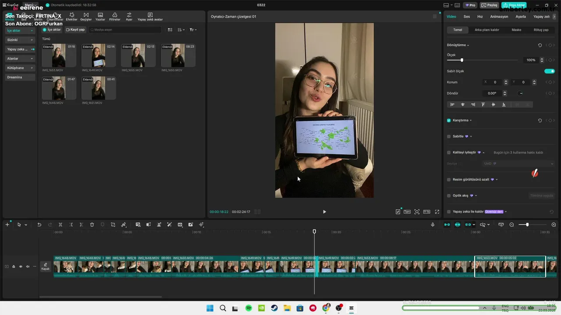
Task: Select the Maske sub-tab
Action: (x=516, y=30)
